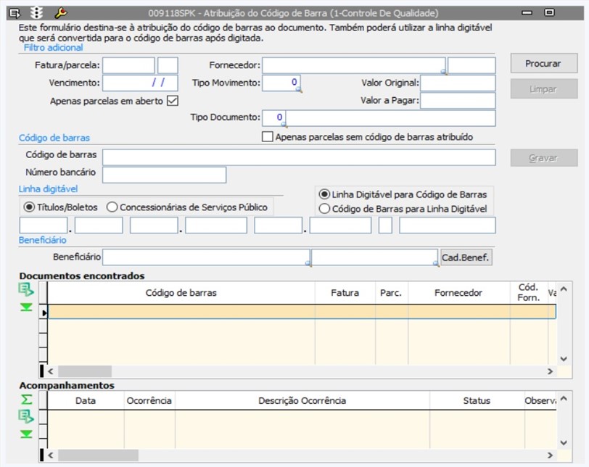This screenshot has width=589, height=467.
Task: Click the Cad.Benef. button
Action: coord(466,257)
